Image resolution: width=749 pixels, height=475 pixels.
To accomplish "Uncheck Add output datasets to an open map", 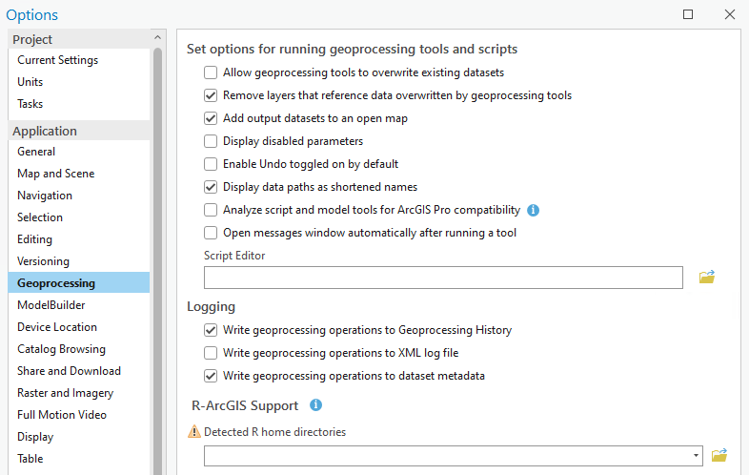I will click(x=211, y=118).
